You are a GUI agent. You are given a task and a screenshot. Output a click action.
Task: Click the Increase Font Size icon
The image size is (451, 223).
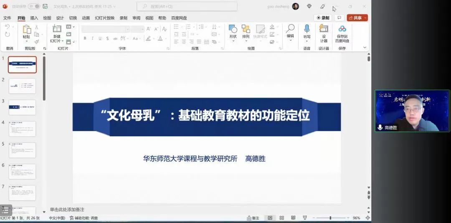pos(149,29)
